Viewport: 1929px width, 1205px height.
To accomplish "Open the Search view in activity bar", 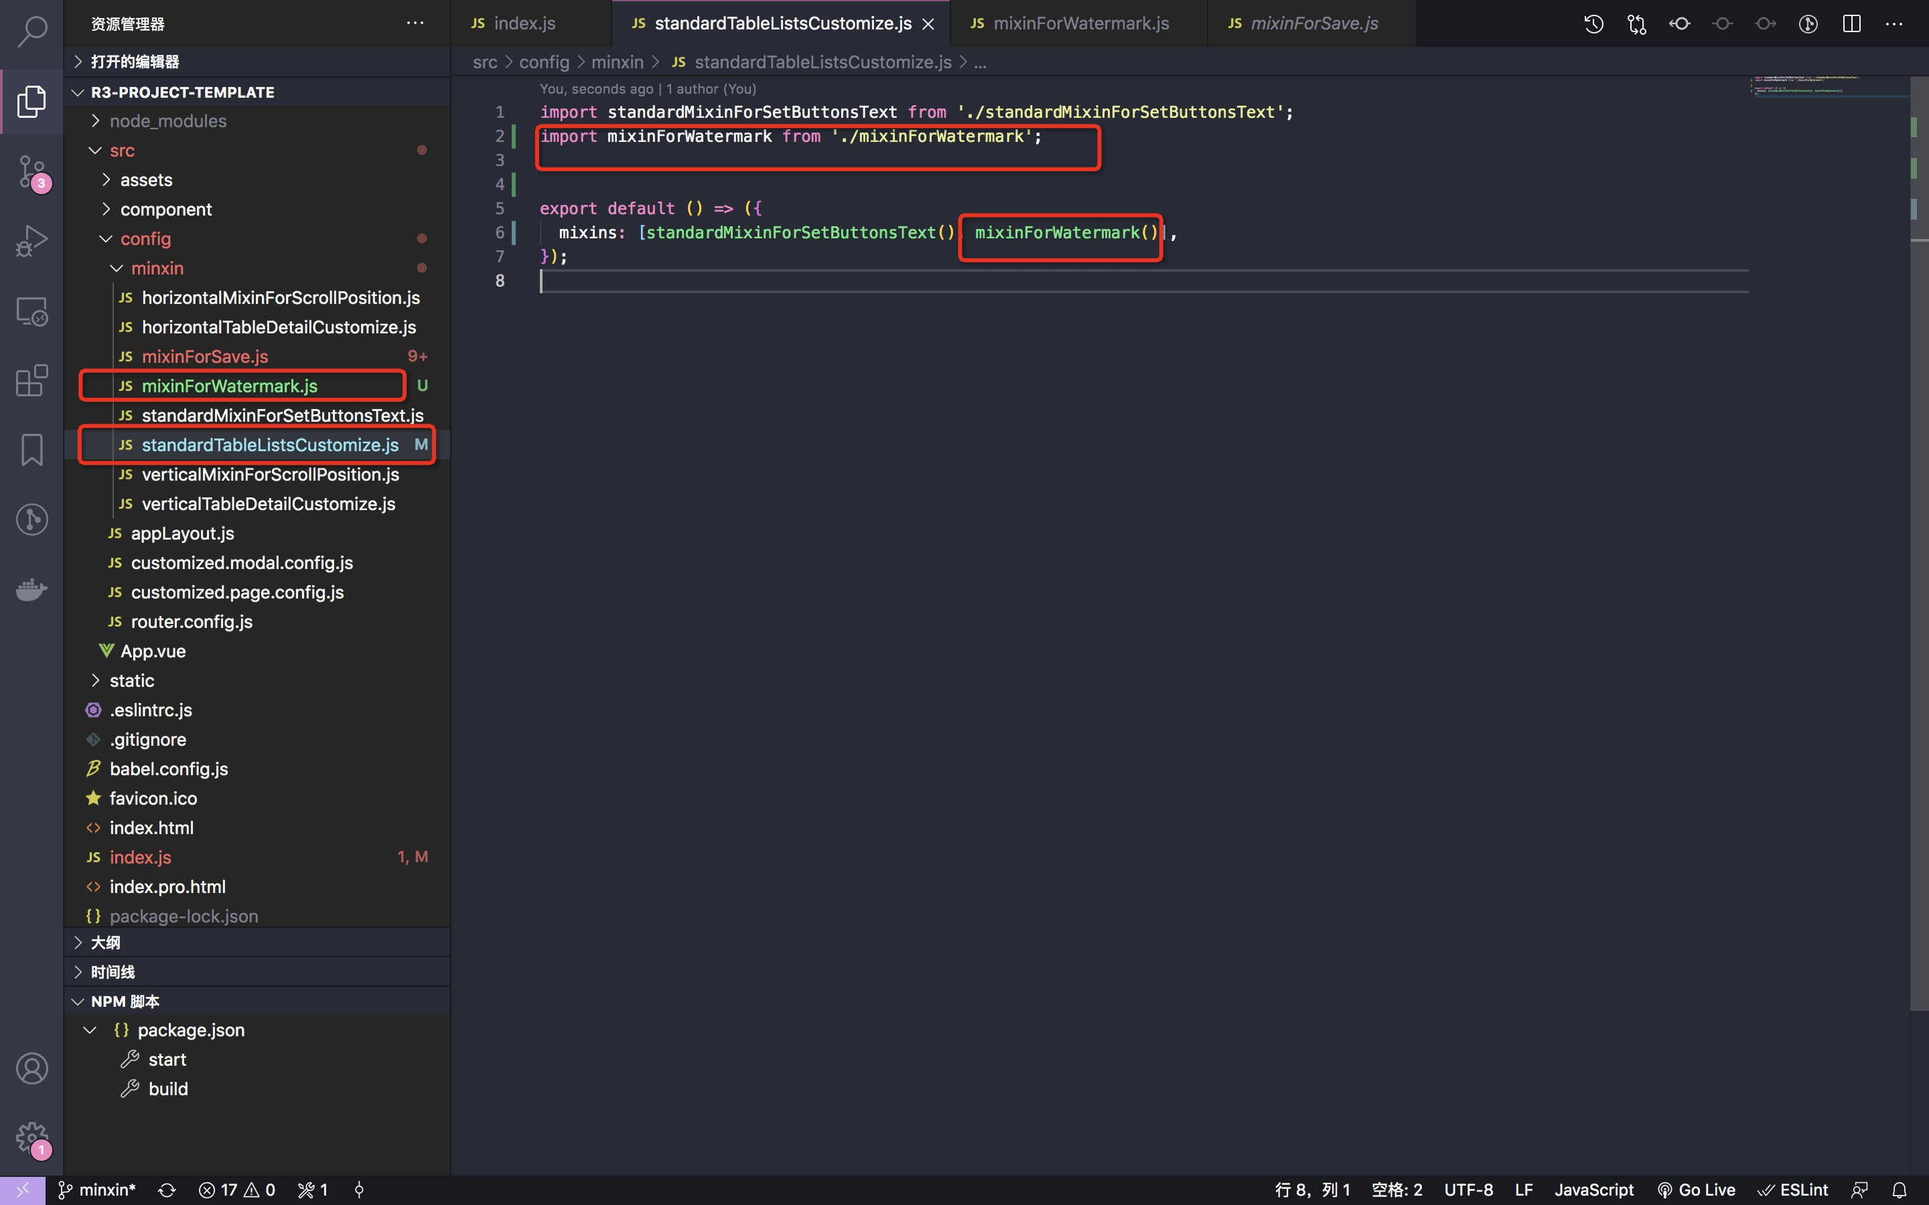I will pos(32,31).
